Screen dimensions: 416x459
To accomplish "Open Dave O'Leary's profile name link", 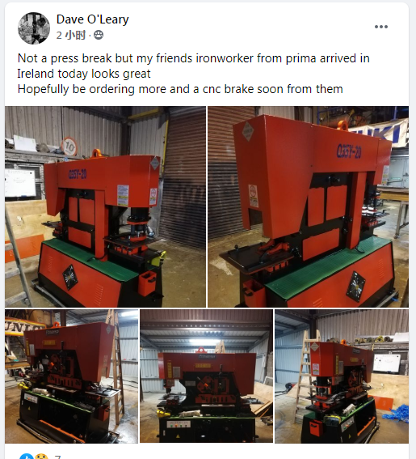I will coord(93,19).
